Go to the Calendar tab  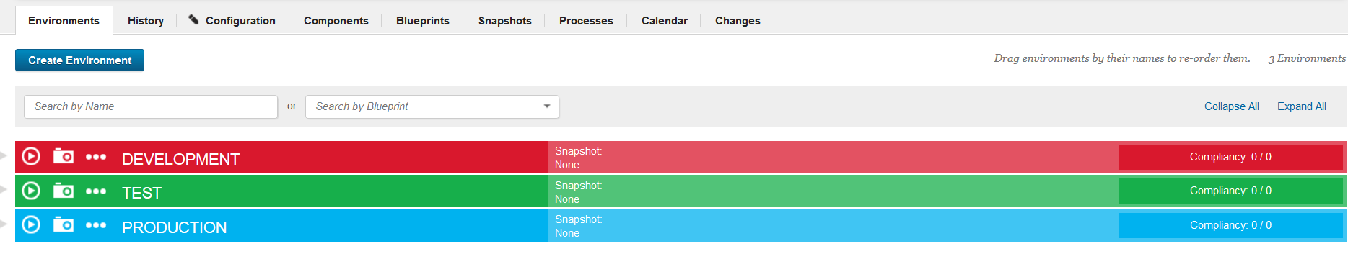point(664,21)
